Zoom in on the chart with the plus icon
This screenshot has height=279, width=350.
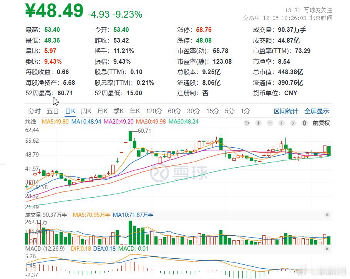pyautogui.click(x=258, y=123)
